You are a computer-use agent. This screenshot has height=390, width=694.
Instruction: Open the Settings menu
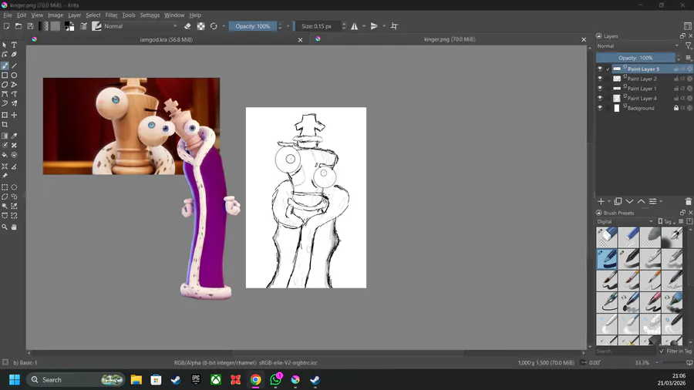(150, 15)
